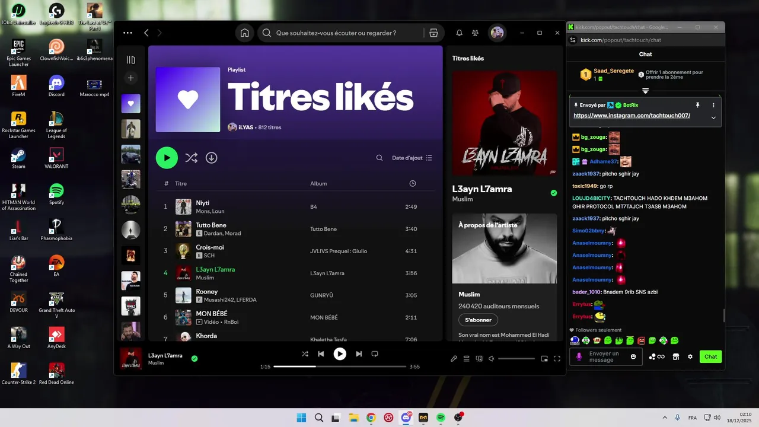The image size is (759, 427).
Task: Collapse the Spotify library sidebar
Action: click(130, 59)
